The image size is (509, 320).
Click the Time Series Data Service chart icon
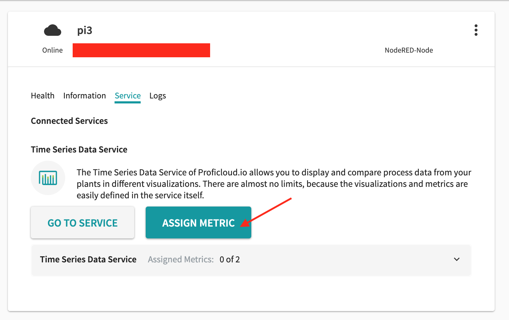(x=48, y=178)
